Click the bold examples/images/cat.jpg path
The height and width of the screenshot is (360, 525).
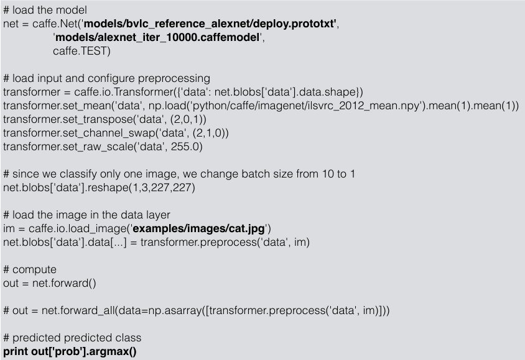199,229
